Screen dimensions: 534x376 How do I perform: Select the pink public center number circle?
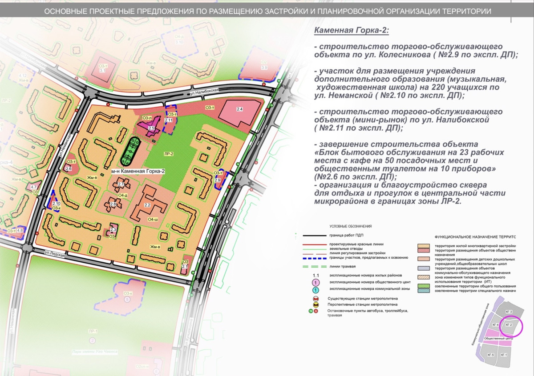click(316, 283)
